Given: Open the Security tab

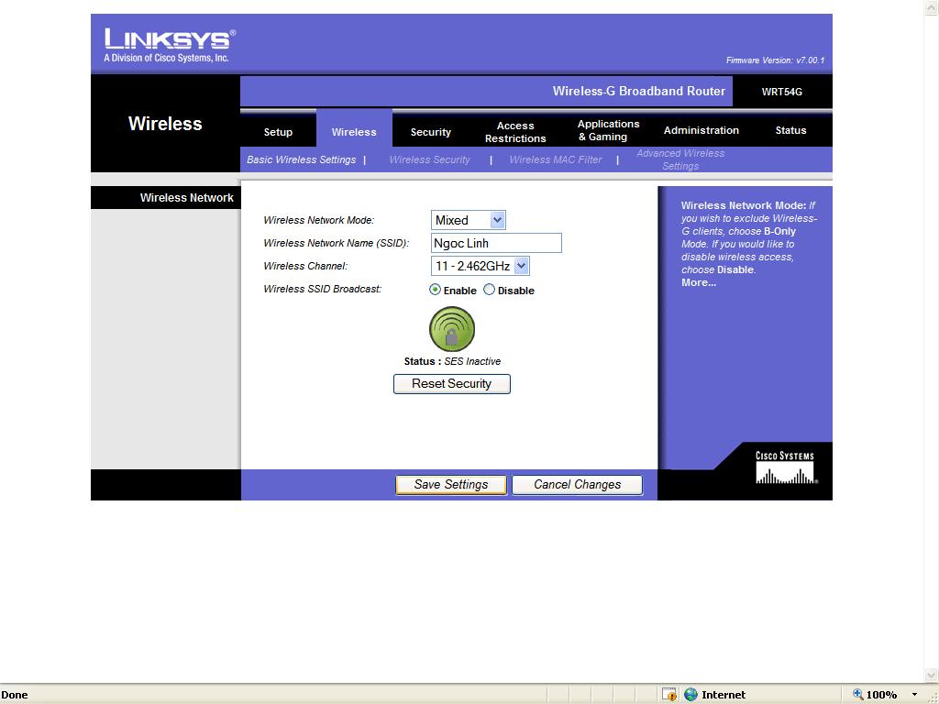Looking at the screenshot, I should coord(430,132).
